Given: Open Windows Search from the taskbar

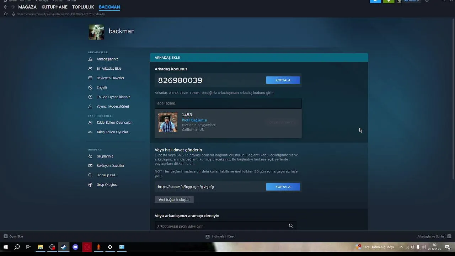Looking at the screenshot, I should point(17,247).
